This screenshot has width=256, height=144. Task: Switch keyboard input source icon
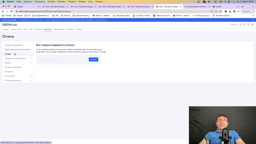[x=215, y=2]
